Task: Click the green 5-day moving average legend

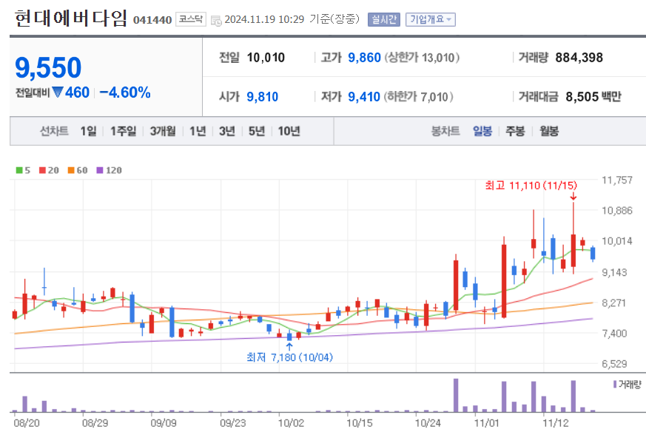Action: pos(23,170)
